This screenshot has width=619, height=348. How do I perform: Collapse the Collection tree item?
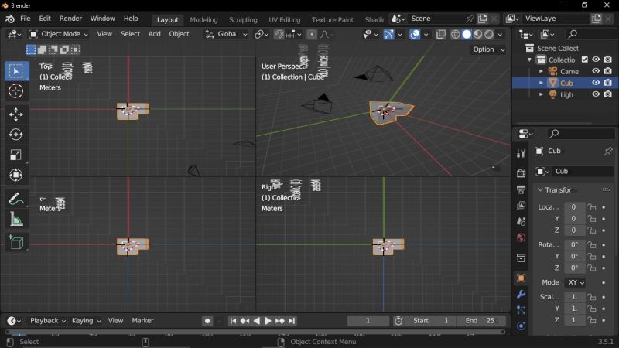529,60
